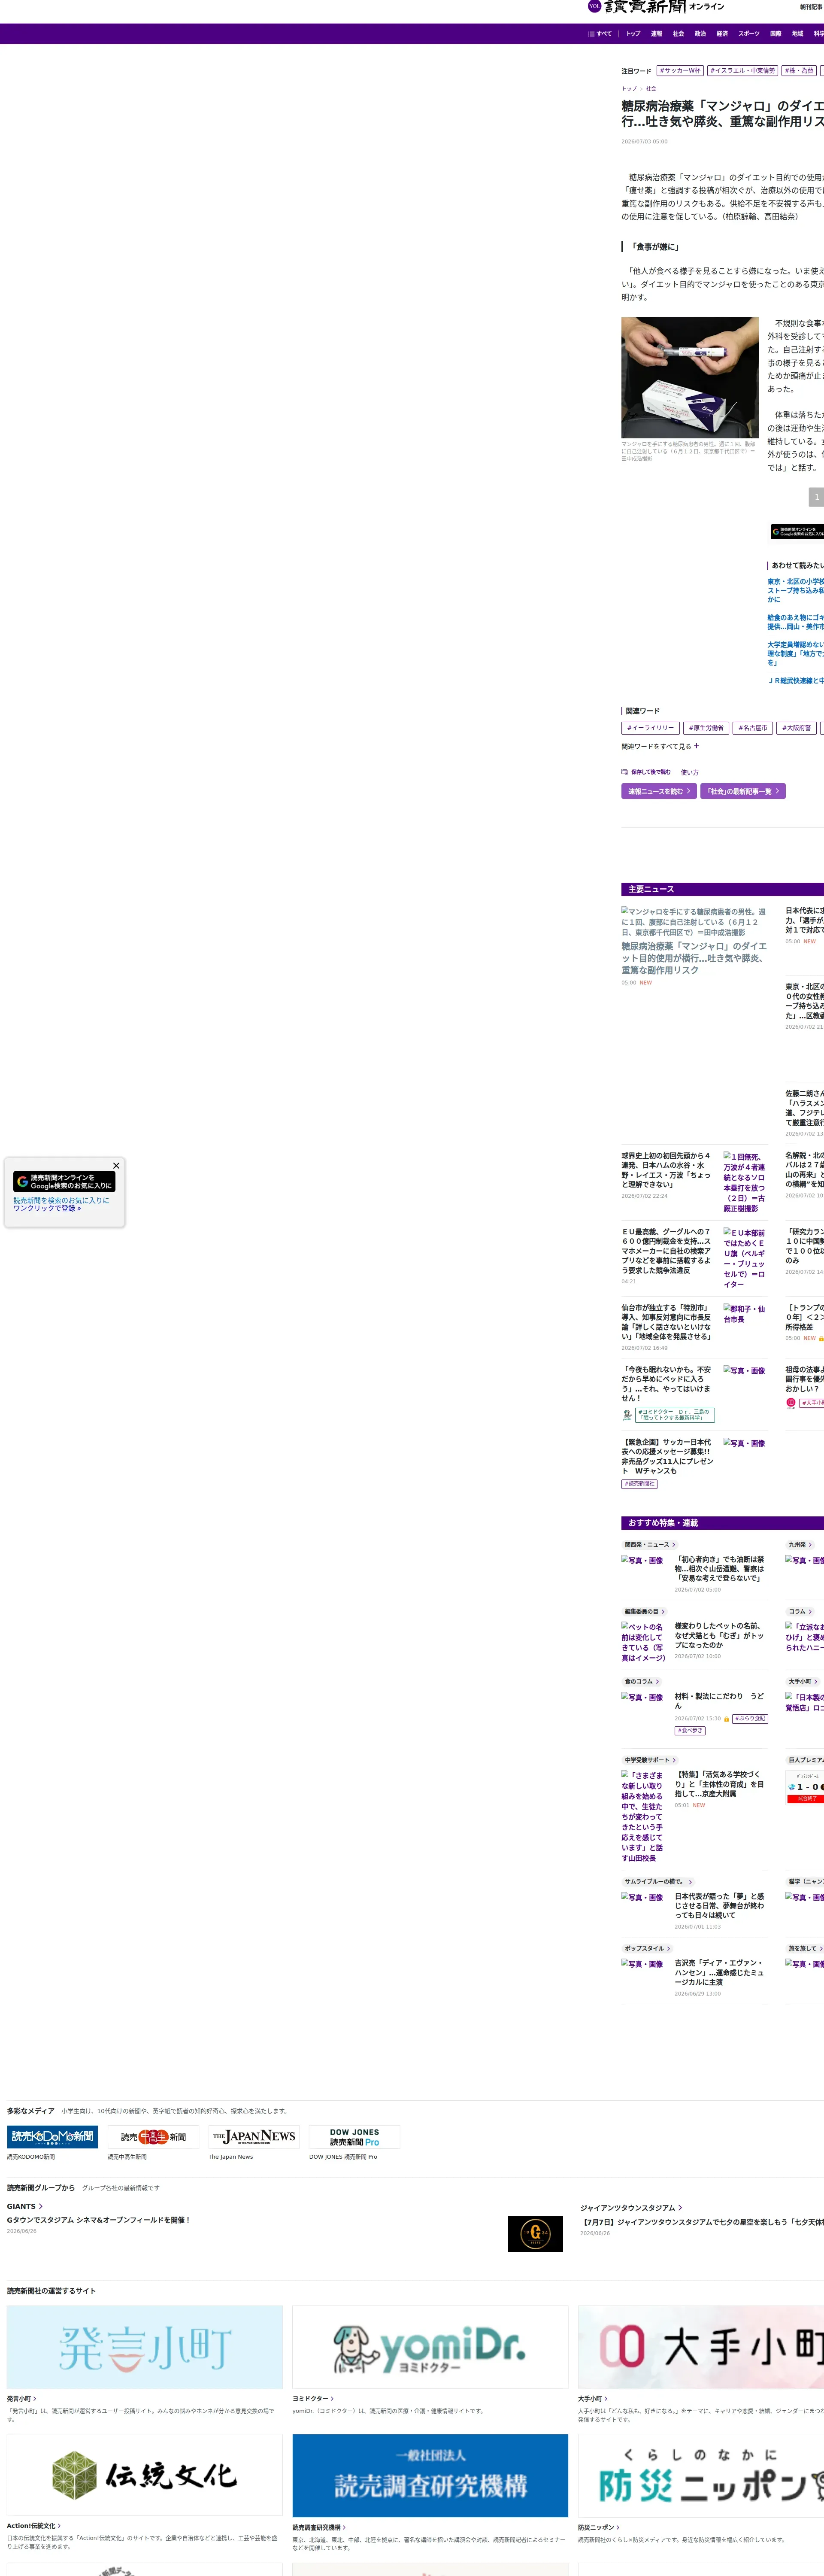Open the 発言小町 banner image
This screenshot has width=824, height=2576.
pyautogui.click(x=145, y=2348)
